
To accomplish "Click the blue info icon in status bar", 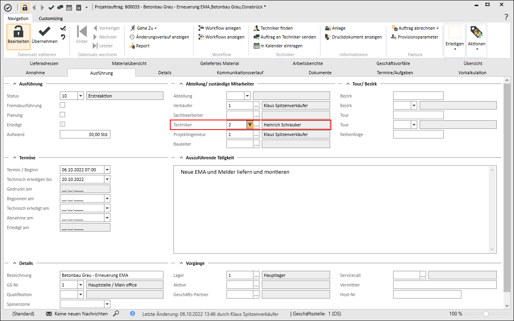I will pyautogui.click(x=133, y=313).
